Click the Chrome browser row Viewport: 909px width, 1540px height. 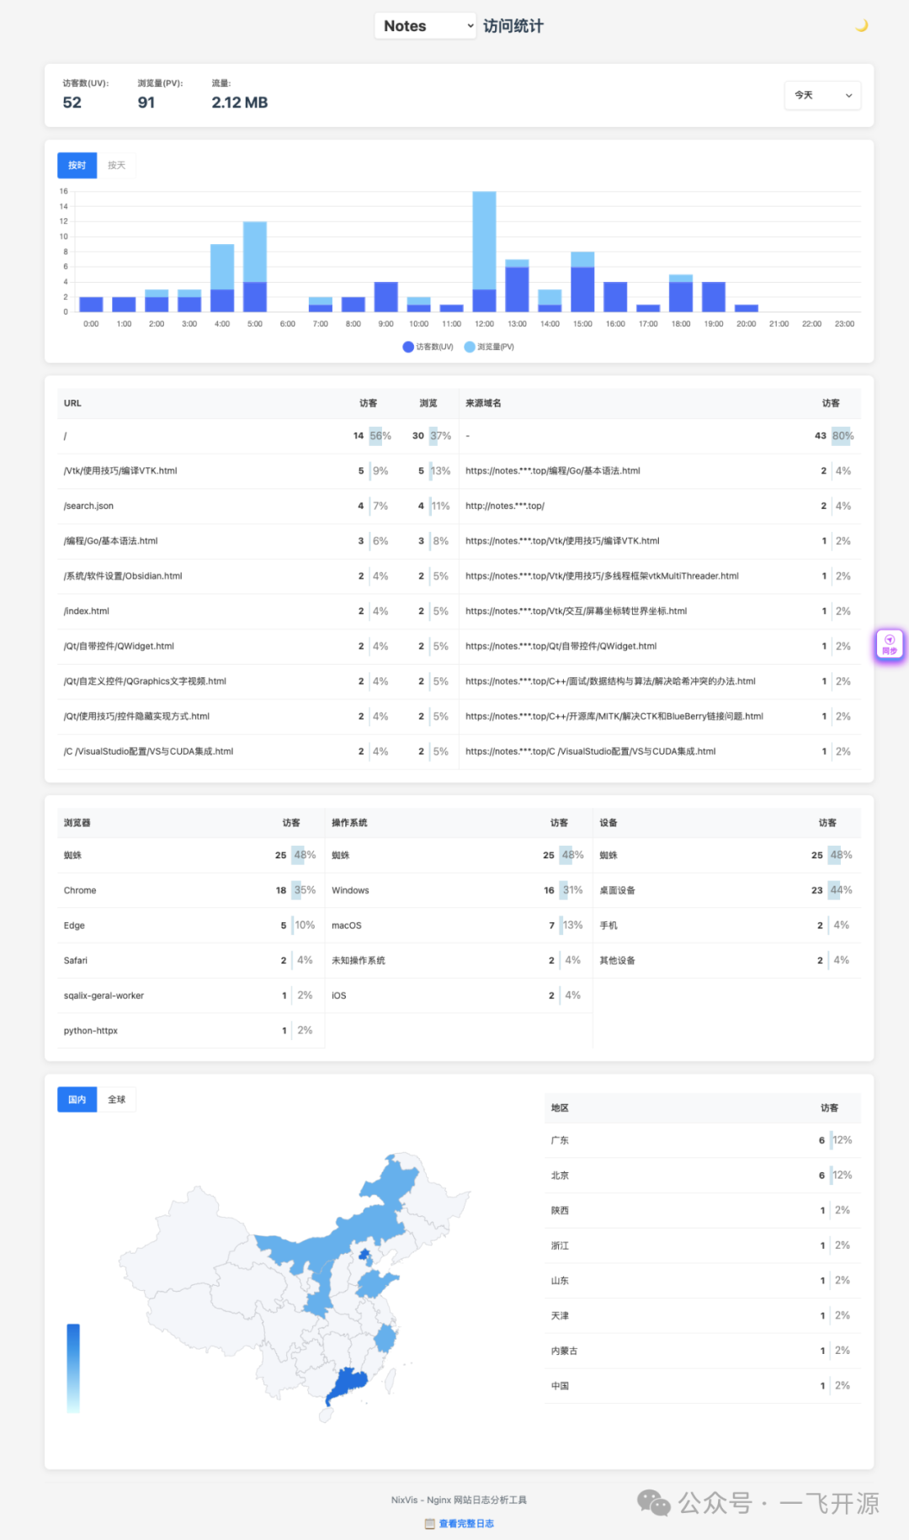tap(191, 890)
